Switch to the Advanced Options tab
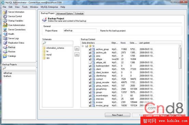Screen dimensions: 189x125 pyautogui.click(x=65, y=14)
